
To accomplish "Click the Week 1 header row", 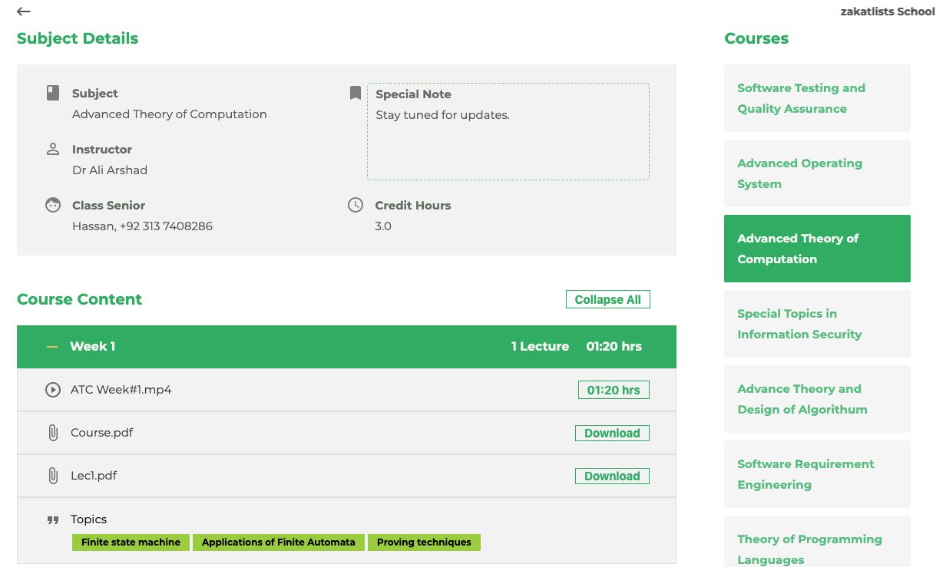I will click(x=346, y=347).
